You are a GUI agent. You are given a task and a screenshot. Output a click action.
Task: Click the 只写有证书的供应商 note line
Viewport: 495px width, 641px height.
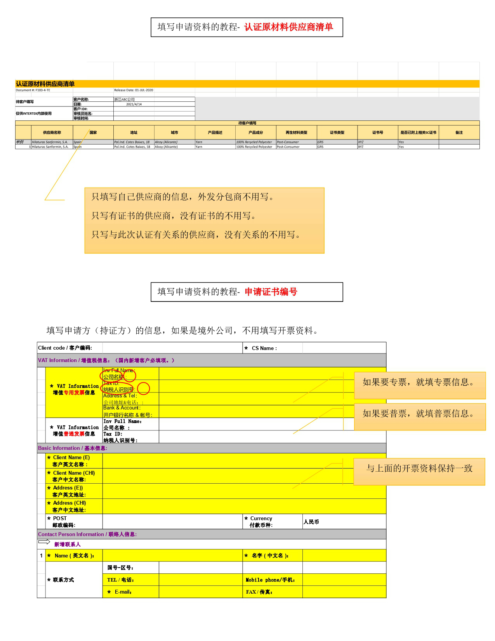(174, 216)
